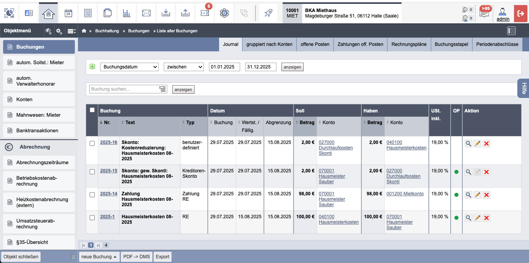Open the settings gear icon

click(x=224, y=13)
